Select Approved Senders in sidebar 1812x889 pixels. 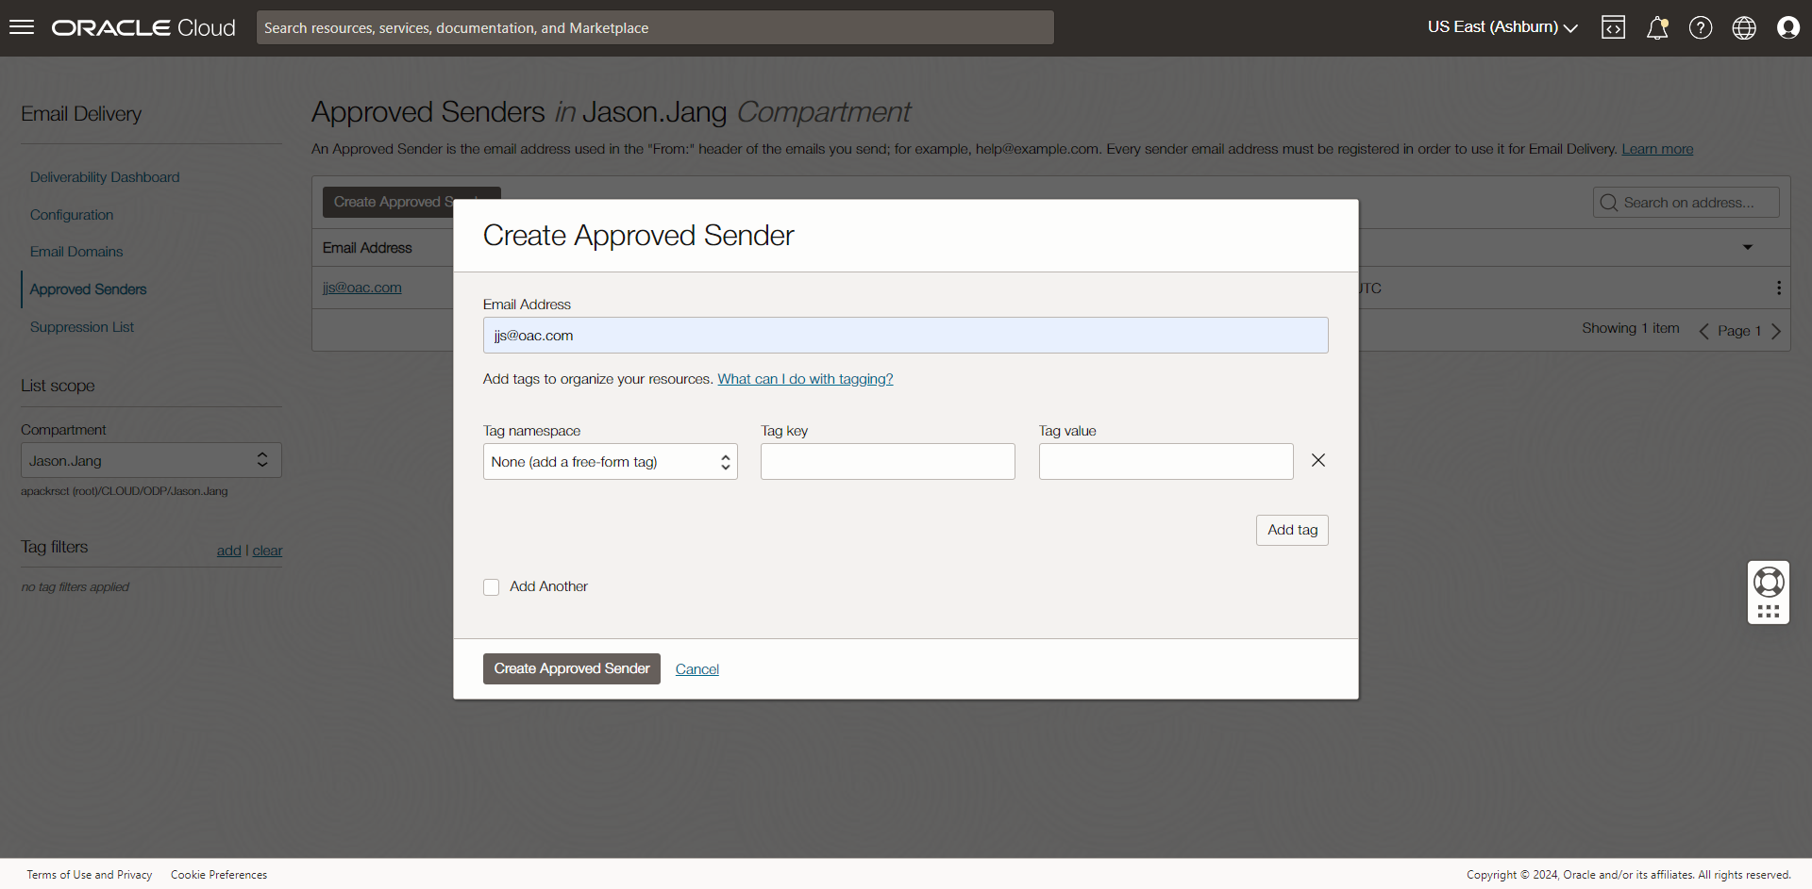point(88,289)
